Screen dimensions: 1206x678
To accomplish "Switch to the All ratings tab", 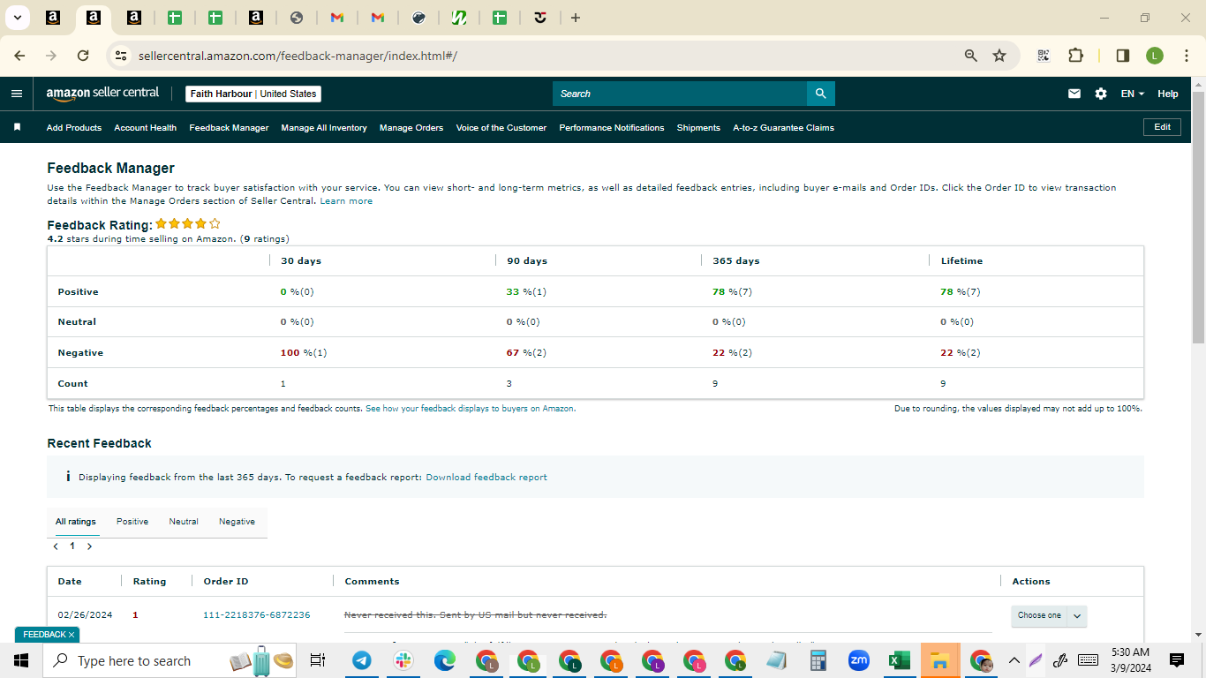I will pyautogui.click(x=76, y=522).
